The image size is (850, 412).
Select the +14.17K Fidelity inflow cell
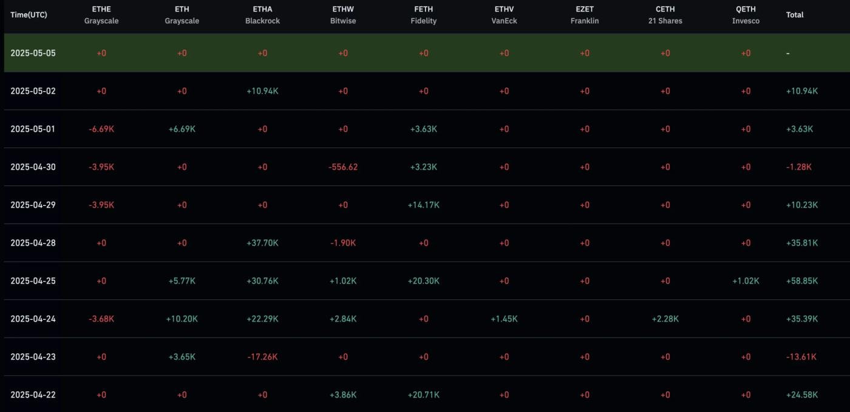pos(423,205)
